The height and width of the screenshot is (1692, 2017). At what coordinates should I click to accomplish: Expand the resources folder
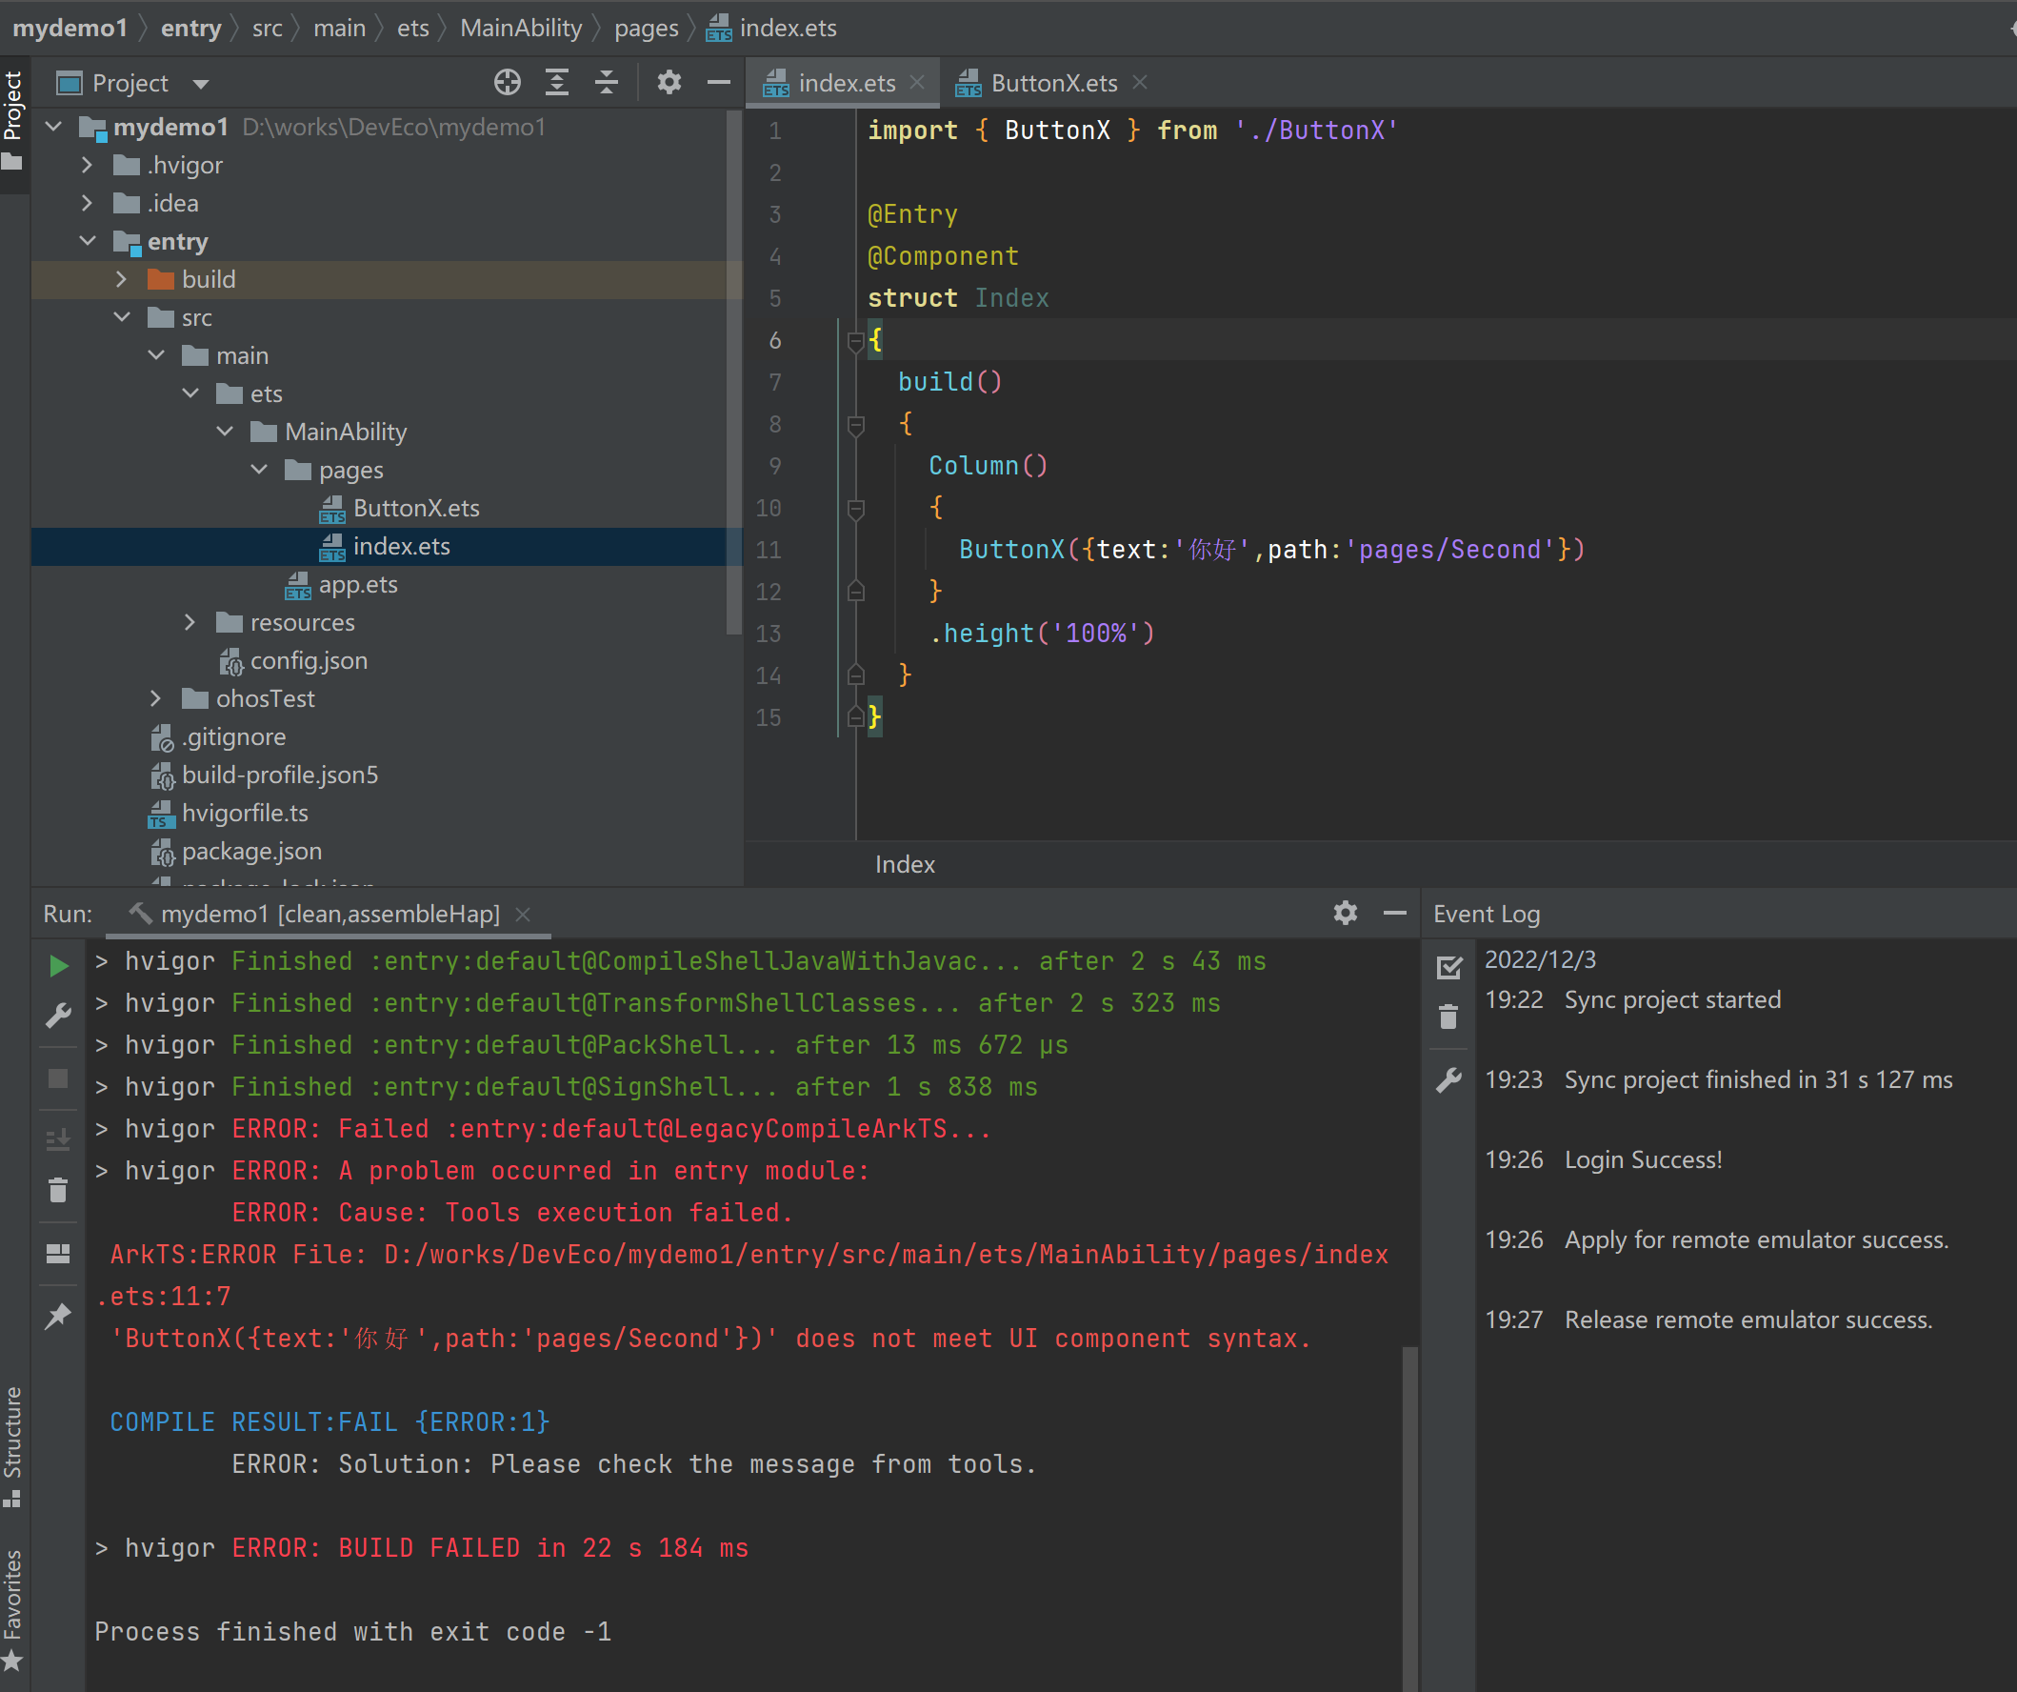[190, 622]
